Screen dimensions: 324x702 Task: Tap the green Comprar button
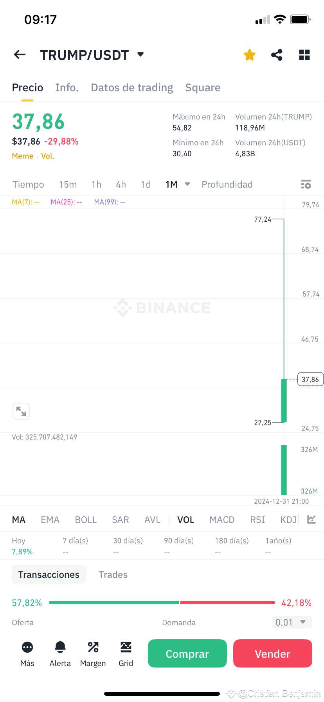(187, 653)
